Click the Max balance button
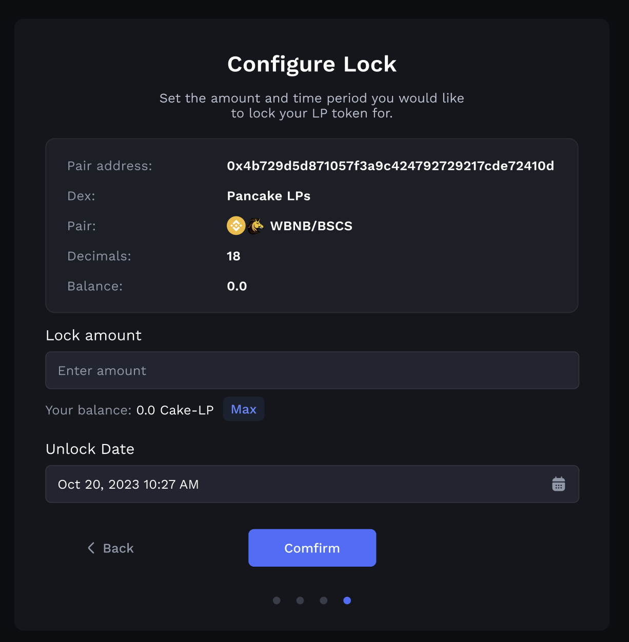Image resolution: width=629 pixels, height=642 pixels. tap(244, 409)
